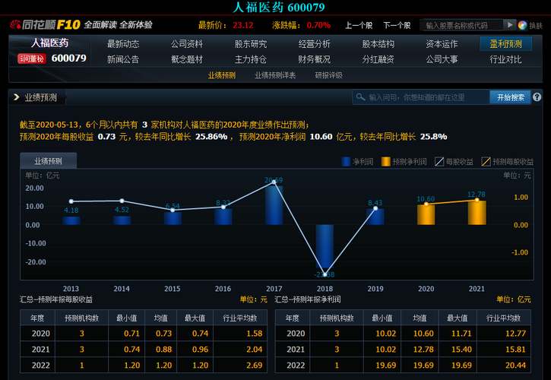Switch to the 业绩预测 sub-tab

point(222,75)
